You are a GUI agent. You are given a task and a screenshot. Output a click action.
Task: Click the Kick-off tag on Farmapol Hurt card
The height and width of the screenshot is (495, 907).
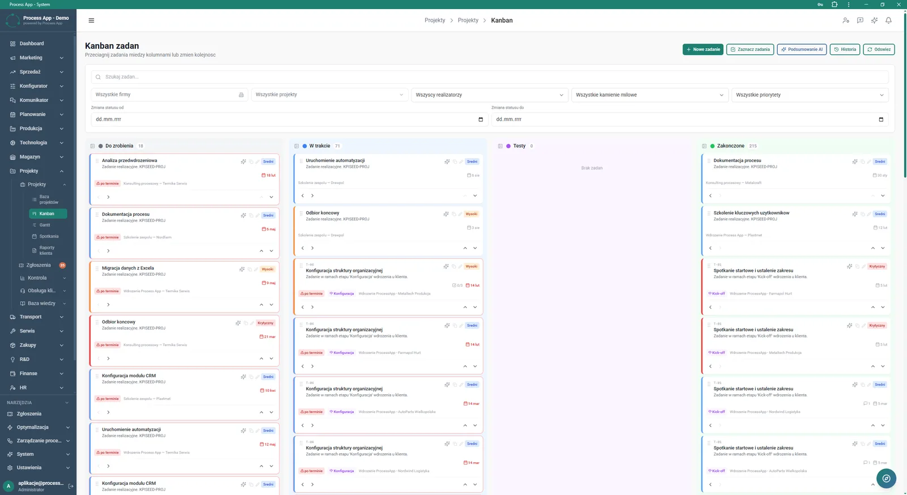(x=717, y=294)
